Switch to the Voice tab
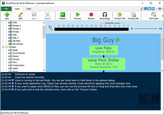The height and width of the screenshot is (115, 164). coord(17,9)
